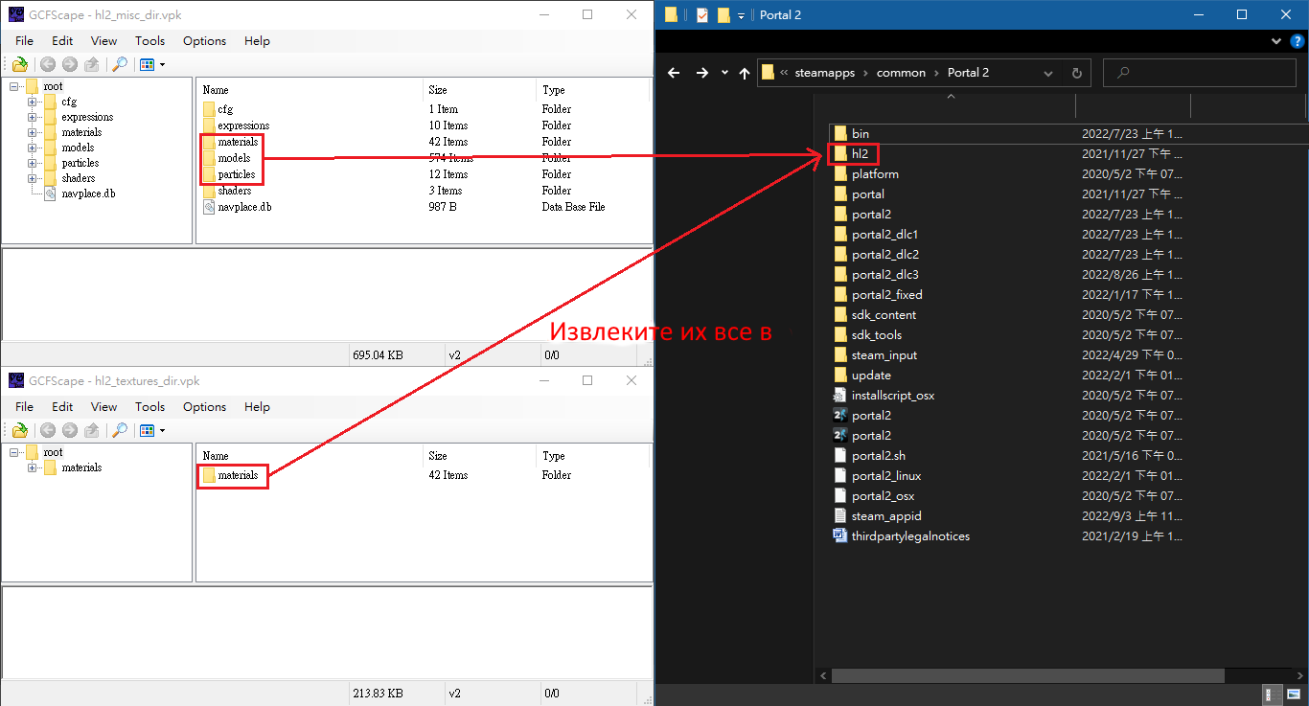Click Up folder icon in hl2_textures_dir.vpk toolbar

pos(92,430)
